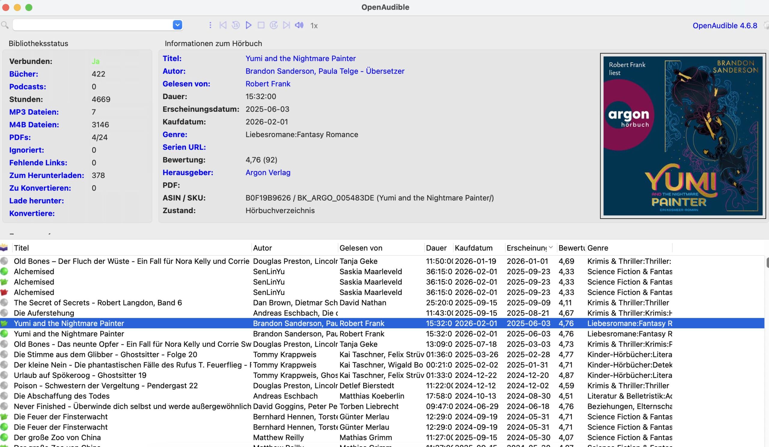Click the Yumi audiobook cover thumbnail
The width and height of the screenshot is (769, 447).
683,136
